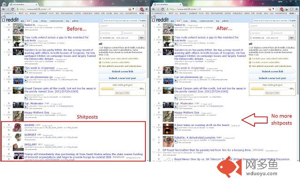Expand 'A bear takes an evening stroll' media
Viewport: 300px width, 188px height.
pyautogui.click(x=176, y=128)
